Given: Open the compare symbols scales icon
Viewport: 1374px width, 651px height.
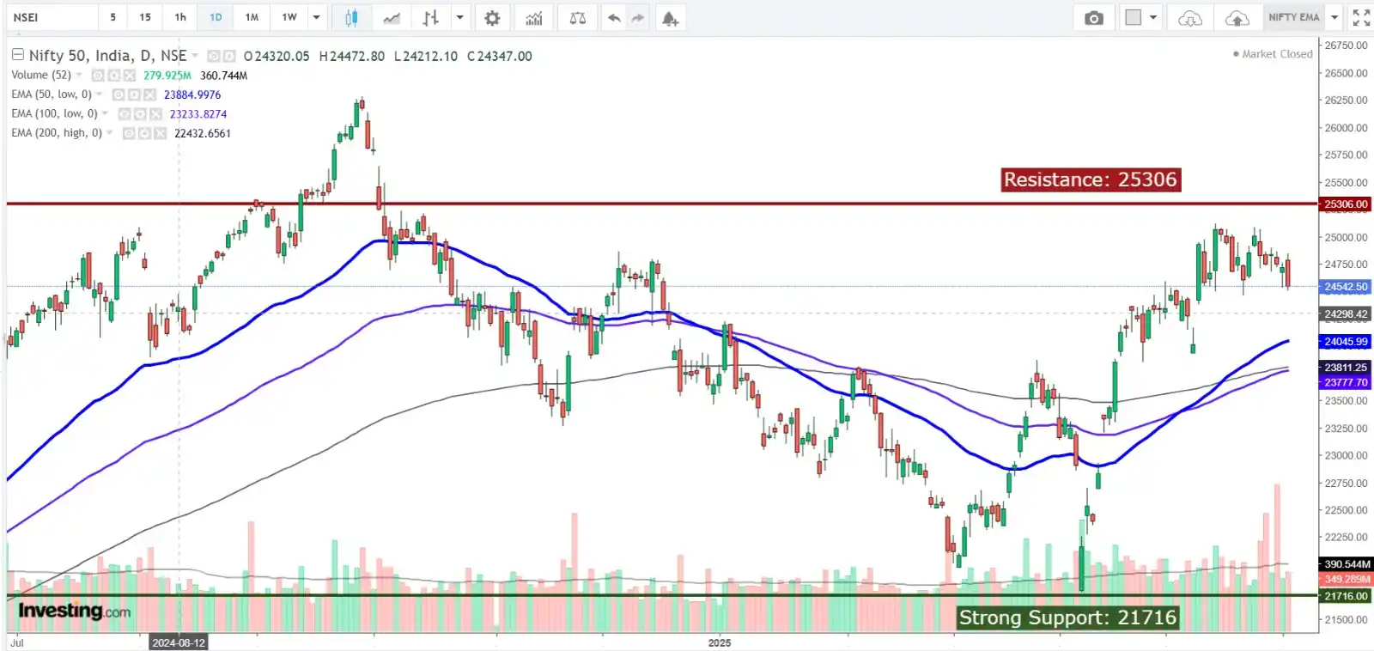Looking at the screenshot, I should pos(578,17).
